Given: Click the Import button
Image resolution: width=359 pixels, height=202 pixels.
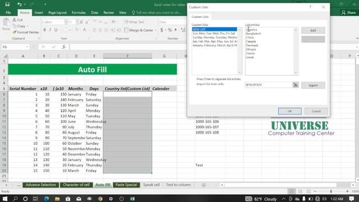Looking at the screenshot, I should tap(313, 85).
